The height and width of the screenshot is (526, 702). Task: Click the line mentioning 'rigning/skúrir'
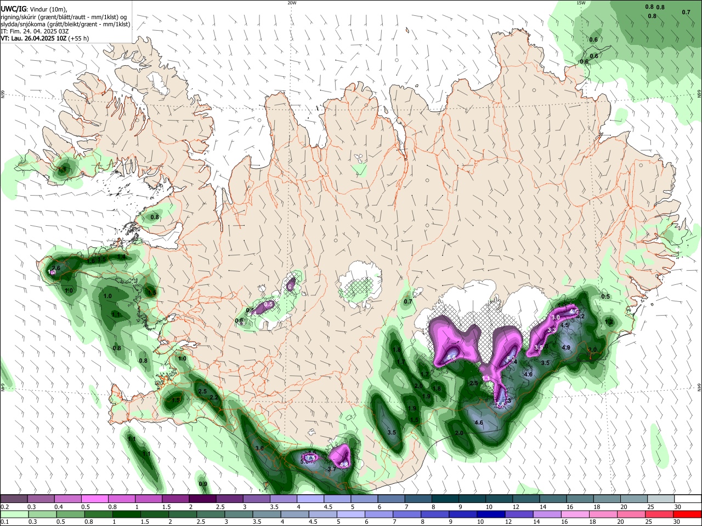tap(63, 17)
